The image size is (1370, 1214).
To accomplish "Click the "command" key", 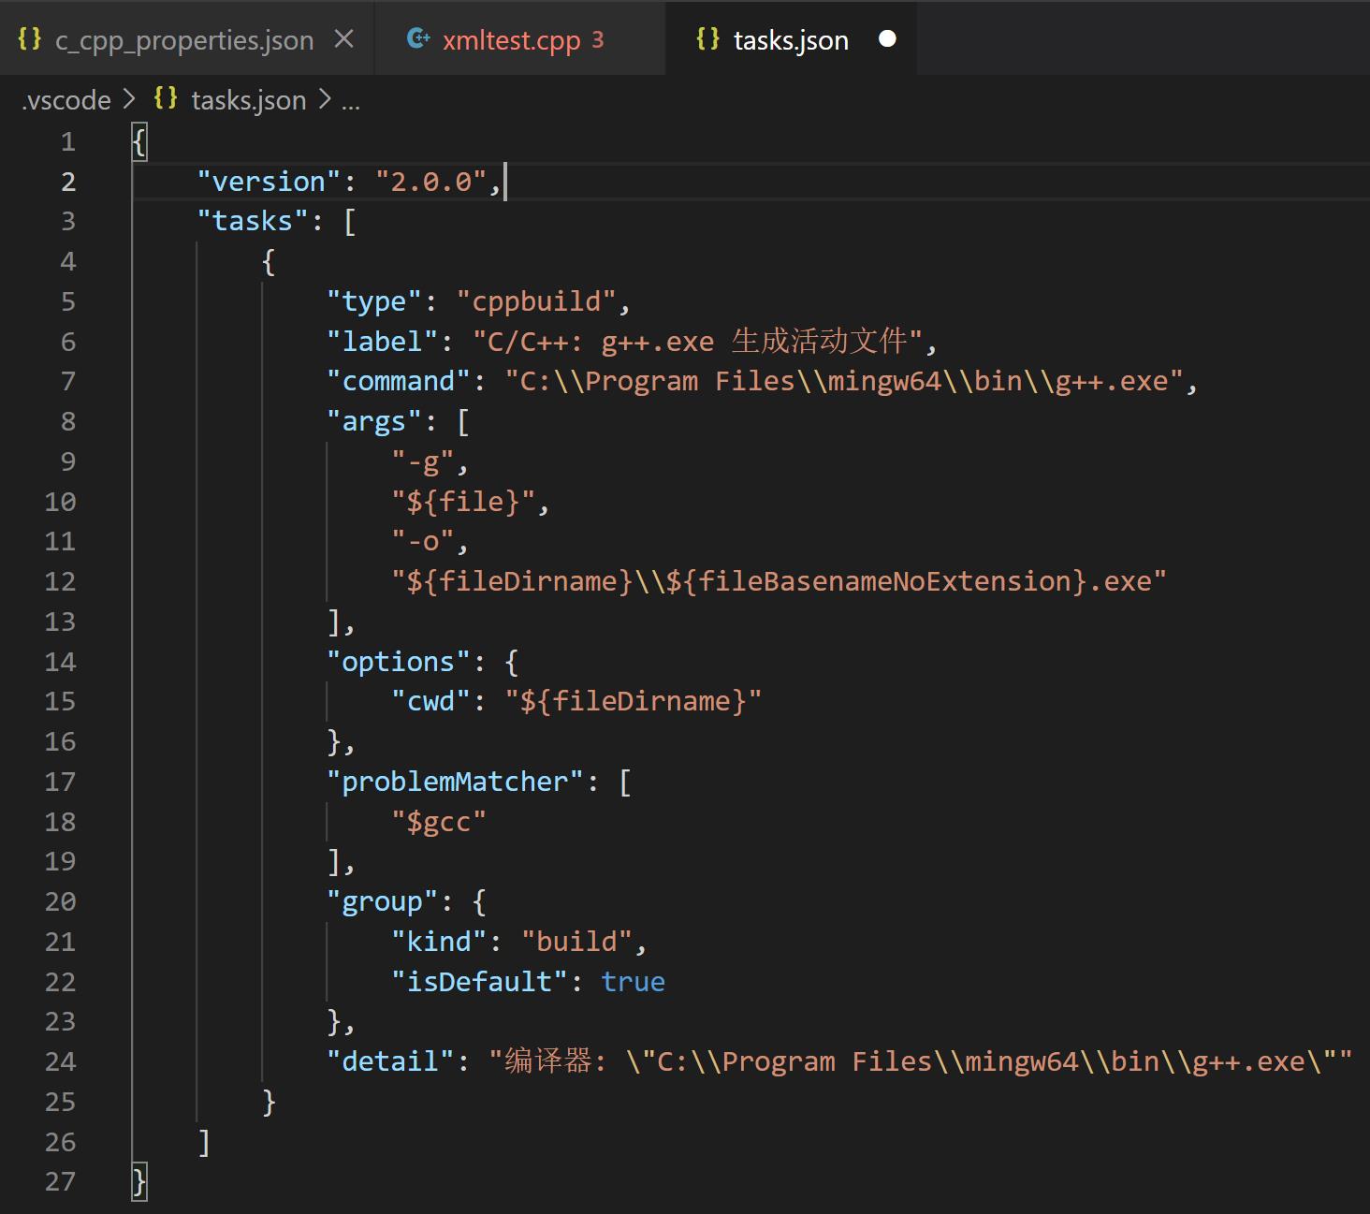I will 399,381.
